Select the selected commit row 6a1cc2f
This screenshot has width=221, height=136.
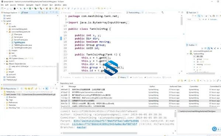click(x=140, y=101)
